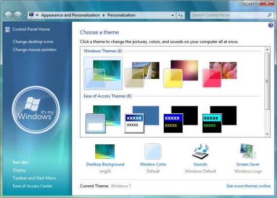Image resolution: width=277 pixels, height=198 pixels.
Task: Click the Back navigation arrow button
Action: tap(8, 15)
